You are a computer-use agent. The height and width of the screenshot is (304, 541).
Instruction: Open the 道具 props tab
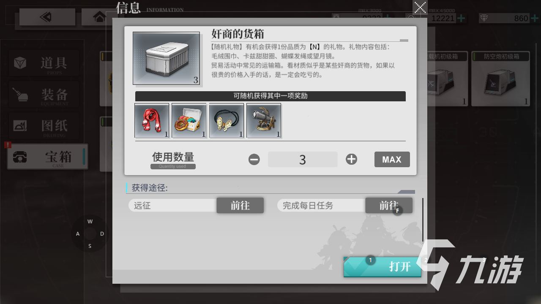click(44, 63)
